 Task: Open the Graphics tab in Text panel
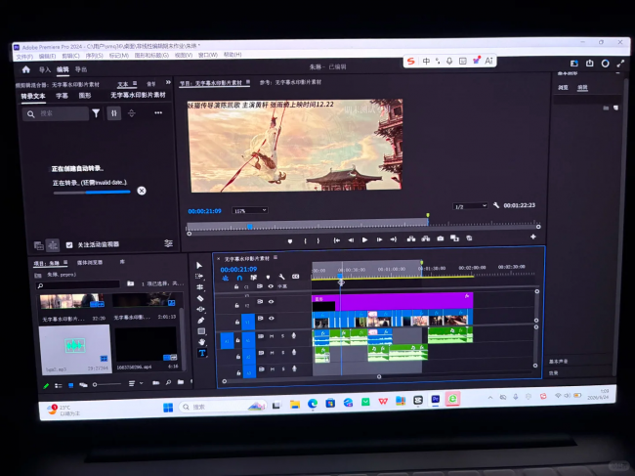(x=85, y=96)
